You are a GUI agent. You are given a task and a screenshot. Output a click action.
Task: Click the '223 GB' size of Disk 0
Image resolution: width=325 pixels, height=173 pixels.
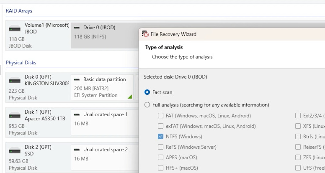tap(17, 91)
